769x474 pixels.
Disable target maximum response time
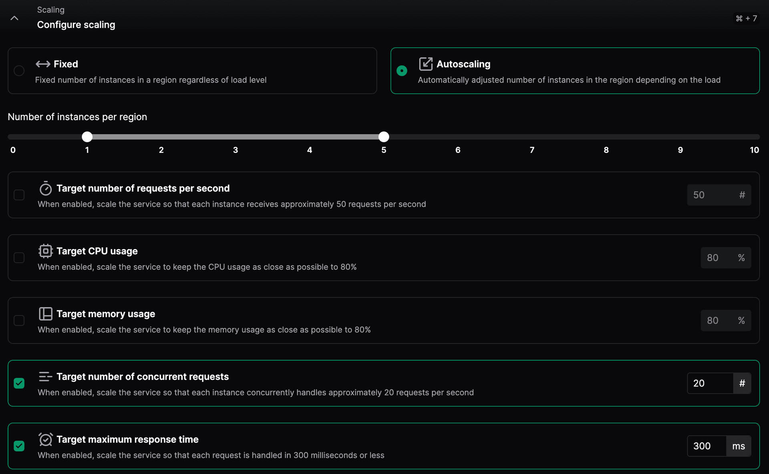pyautogui.click(x=19, y=446)
